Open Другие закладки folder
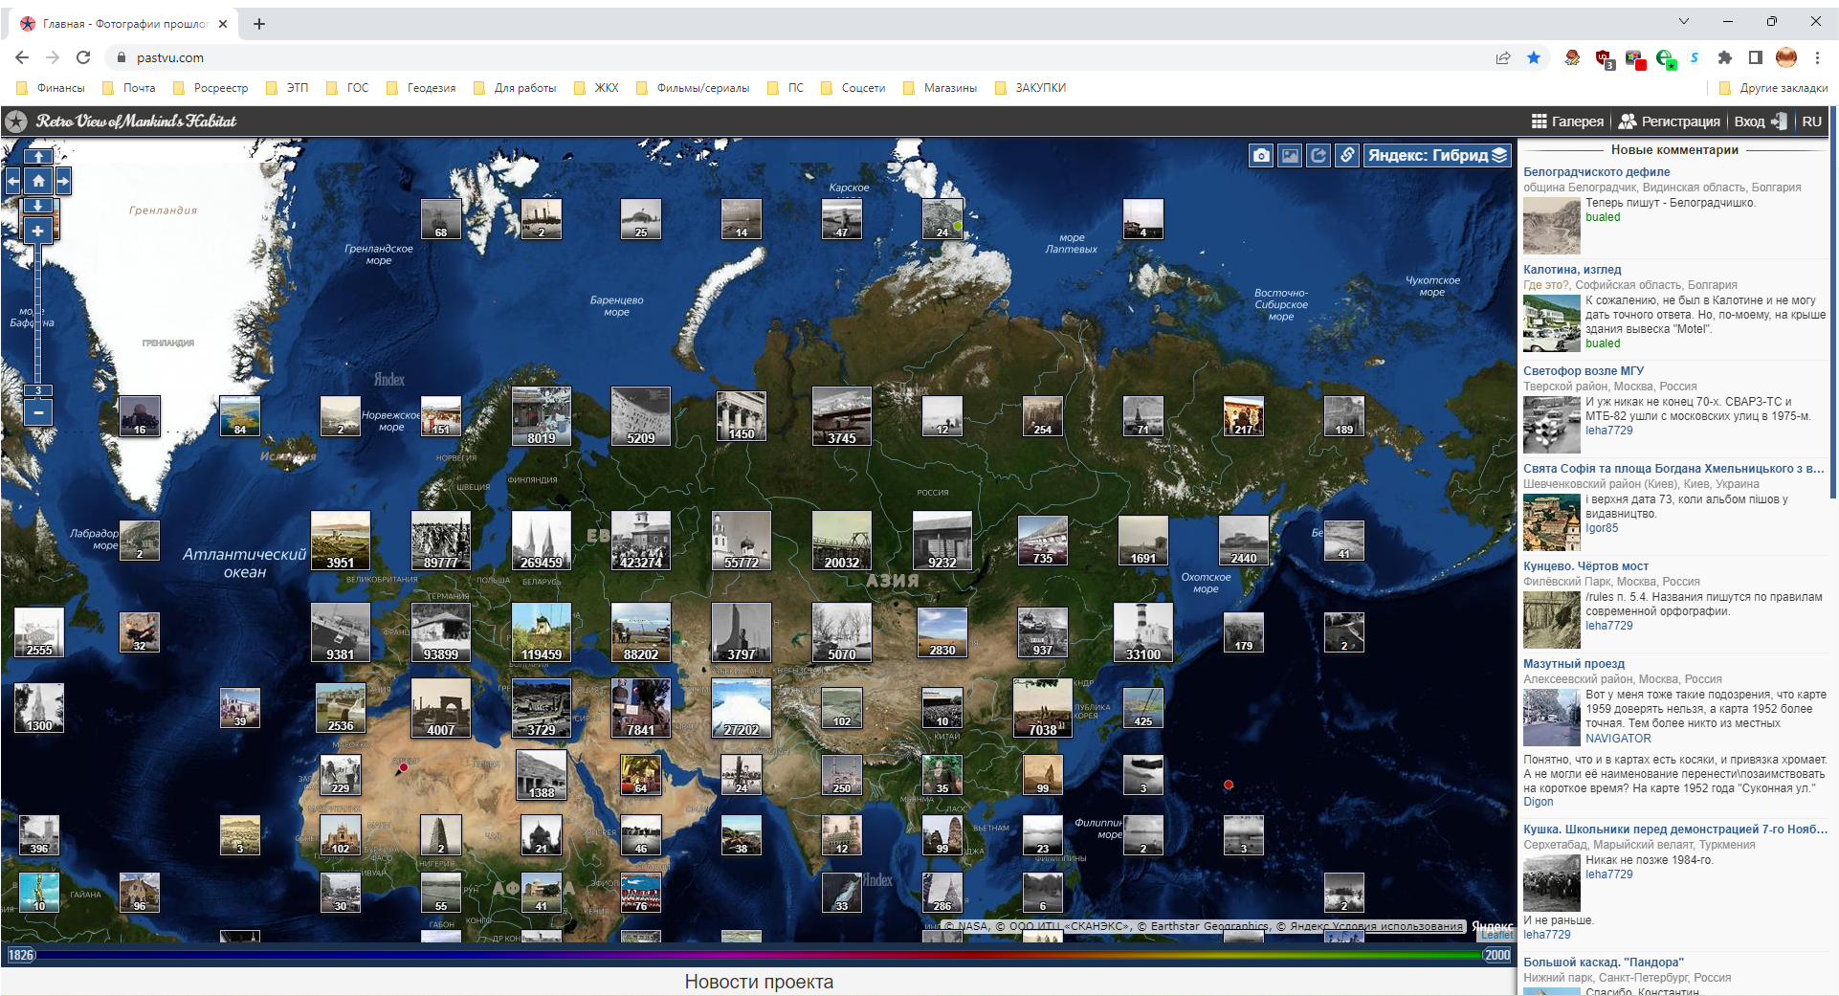The height and width of the screenshot is (996, 1839). click(x=1773, y=88)
